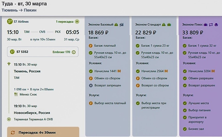Click the 'Бизнес зал' check mark
Screen dimensions: 222x137
point(185,129)
